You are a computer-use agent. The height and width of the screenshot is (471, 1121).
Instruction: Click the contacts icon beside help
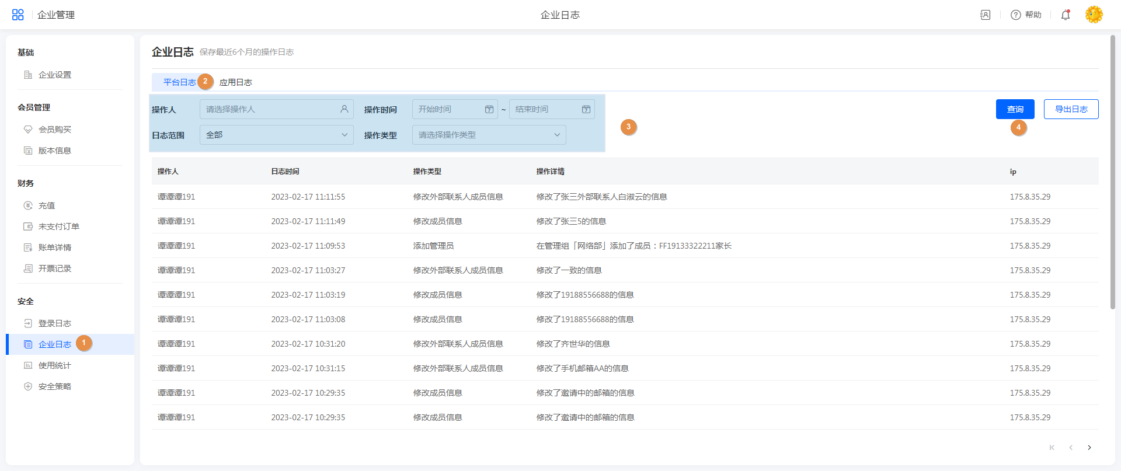click(x=986, y=15)
